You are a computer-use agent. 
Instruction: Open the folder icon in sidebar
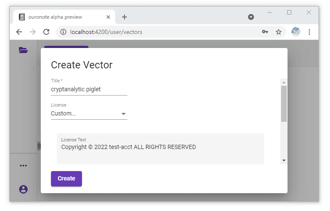click(23, 51)
